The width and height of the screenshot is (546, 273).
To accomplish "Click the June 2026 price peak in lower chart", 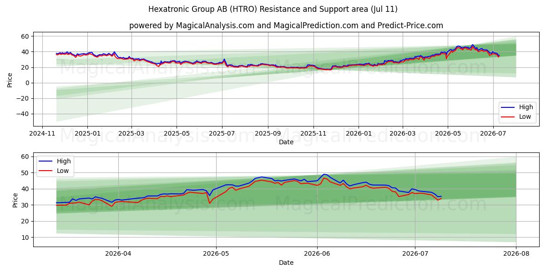I will [x=324, y=174].
